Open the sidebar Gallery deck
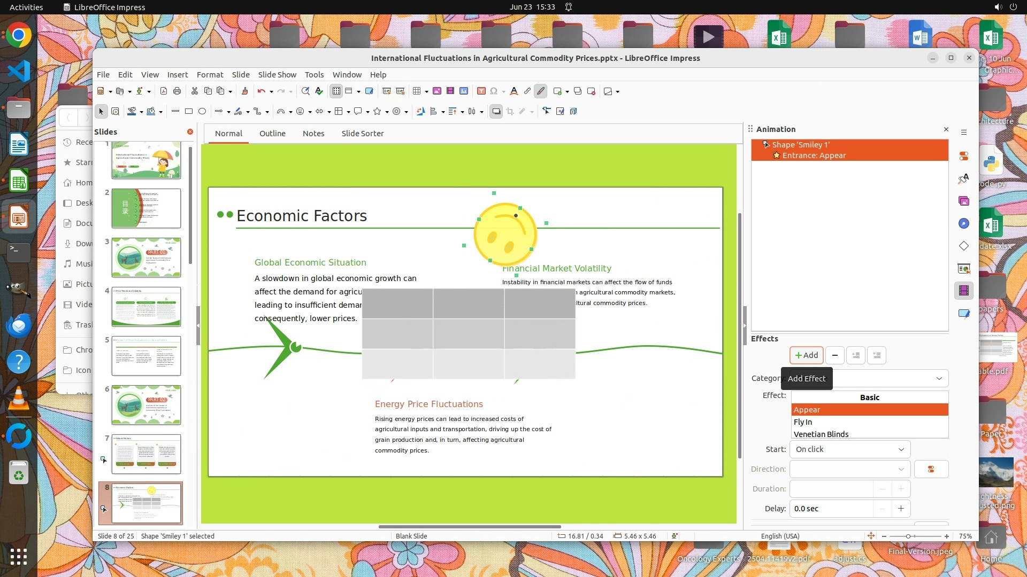Viewport: 1027px width, 577px height. pos(963,201)
